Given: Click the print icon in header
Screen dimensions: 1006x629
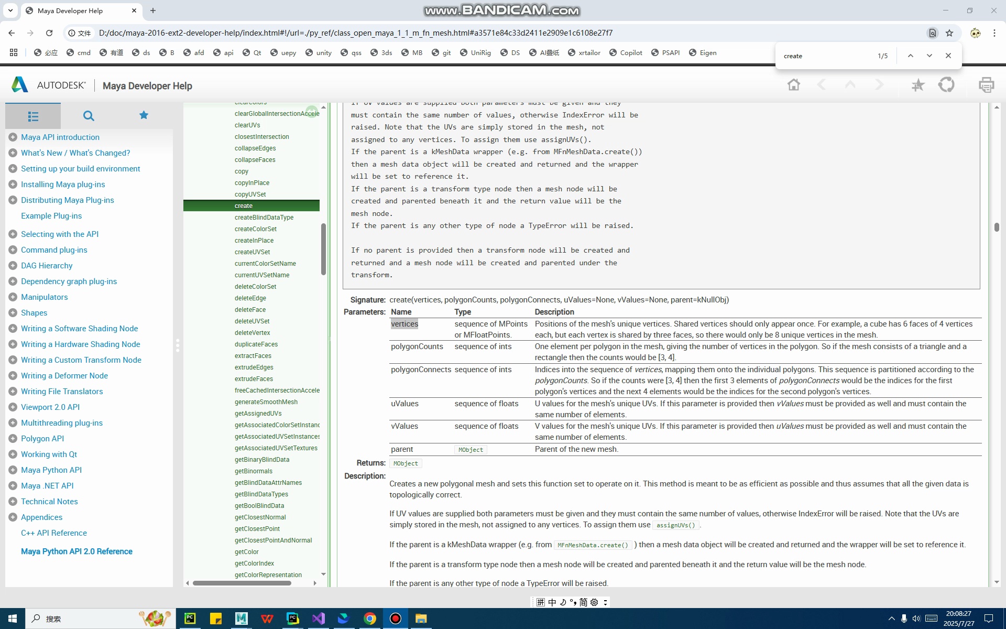Looking at the screenshot, I should 986,85.
